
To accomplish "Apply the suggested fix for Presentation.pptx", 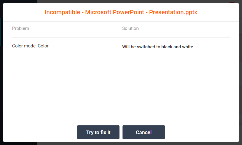I will coord(98,132).
